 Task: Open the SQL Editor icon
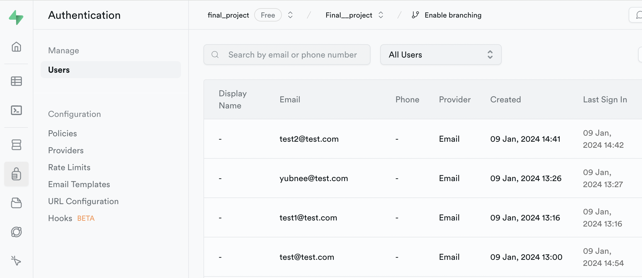pyautogui.click(x=16, y=110)
